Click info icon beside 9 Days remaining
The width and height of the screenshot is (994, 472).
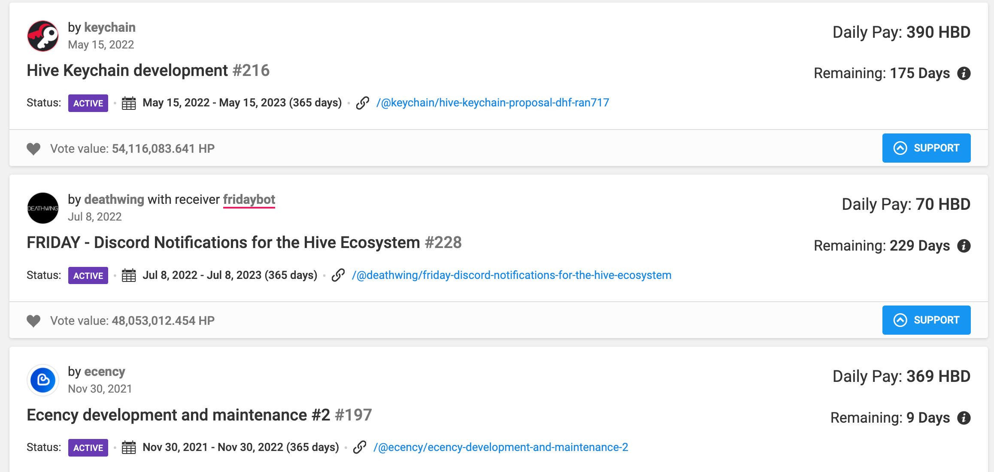pyautogui.click(x=964, y=418)
